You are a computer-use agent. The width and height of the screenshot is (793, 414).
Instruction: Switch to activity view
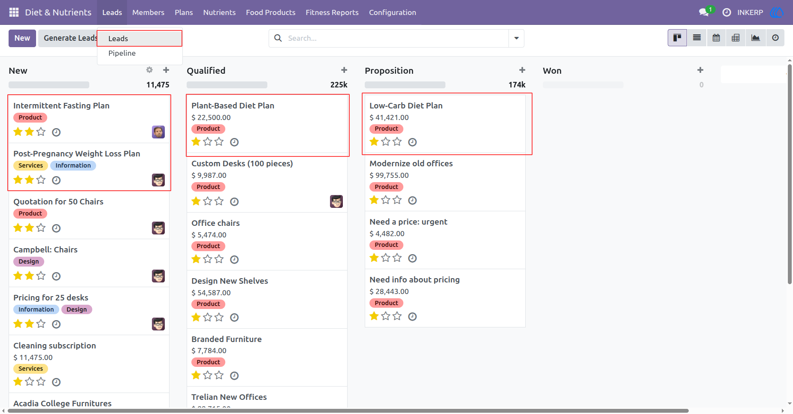pyautogui.click(x=775, y=38)
